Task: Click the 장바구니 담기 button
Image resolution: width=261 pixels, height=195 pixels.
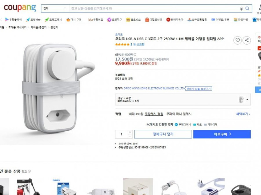Action: coord(163,134)
